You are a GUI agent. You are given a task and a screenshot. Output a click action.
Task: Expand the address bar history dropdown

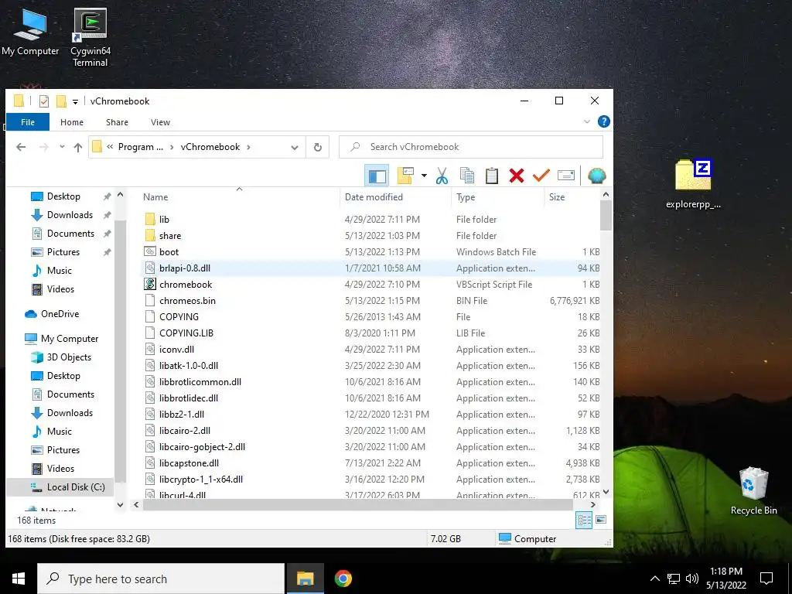(x=295, y=147)
